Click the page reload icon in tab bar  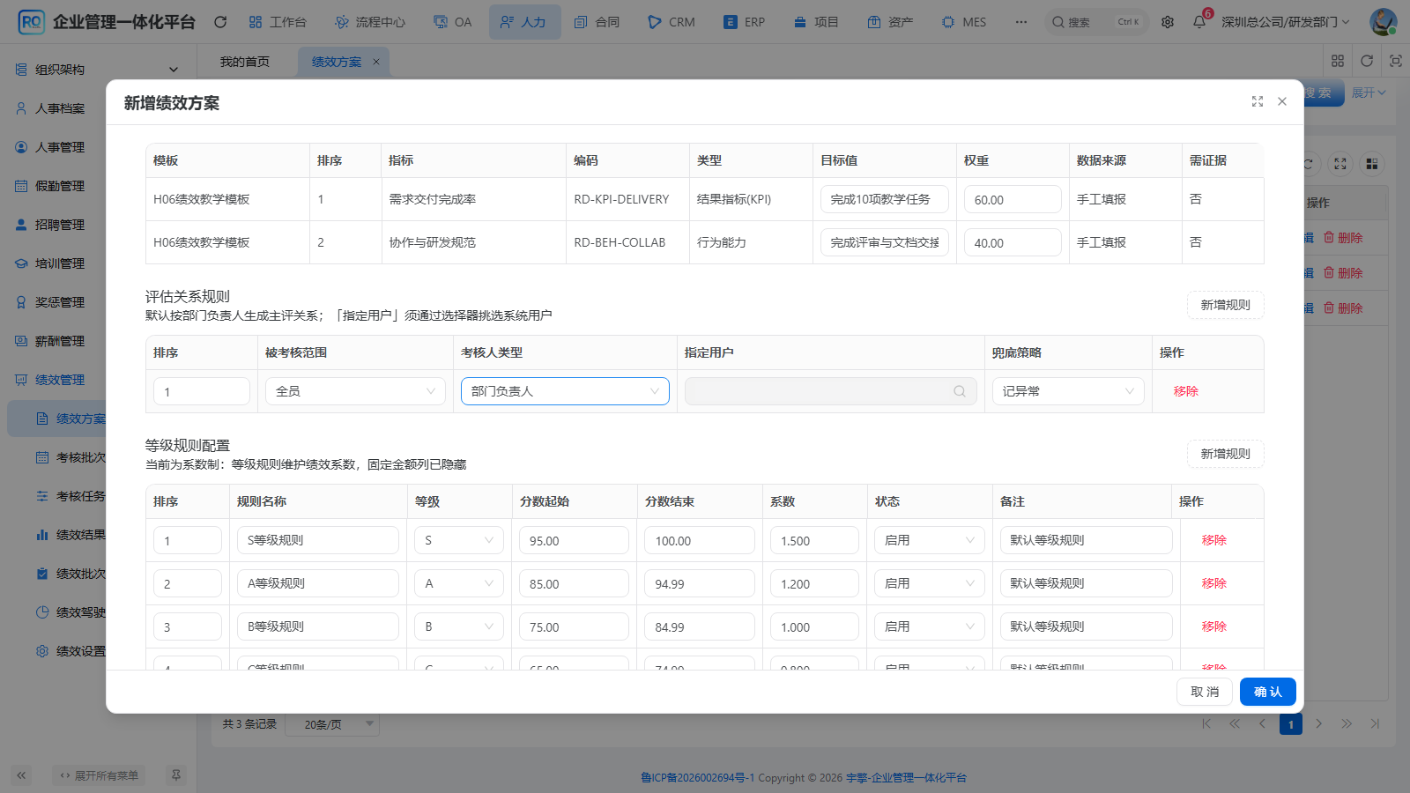1367,61
